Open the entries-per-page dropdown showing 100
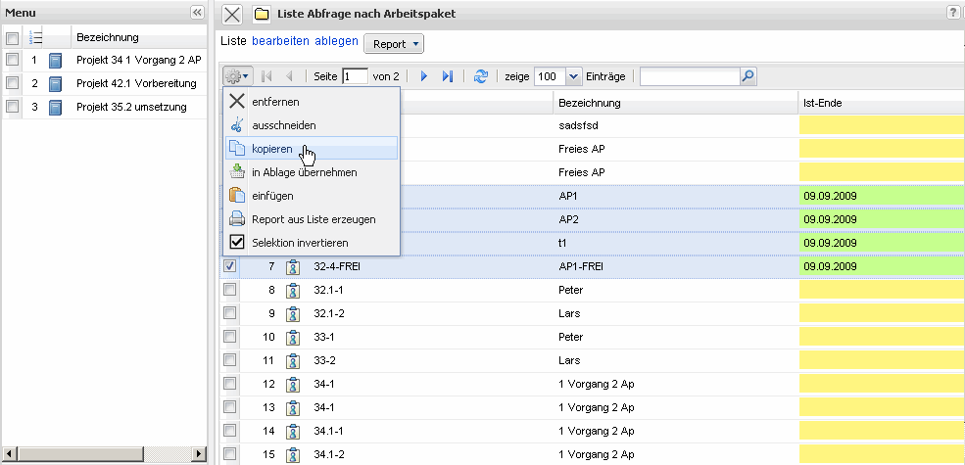This screenshot has height=465, width=965. pyautogui.click(x=557, y=76)
